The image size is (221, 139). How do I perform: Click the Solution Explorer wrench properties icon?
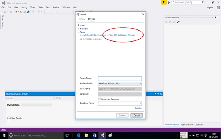178,22
